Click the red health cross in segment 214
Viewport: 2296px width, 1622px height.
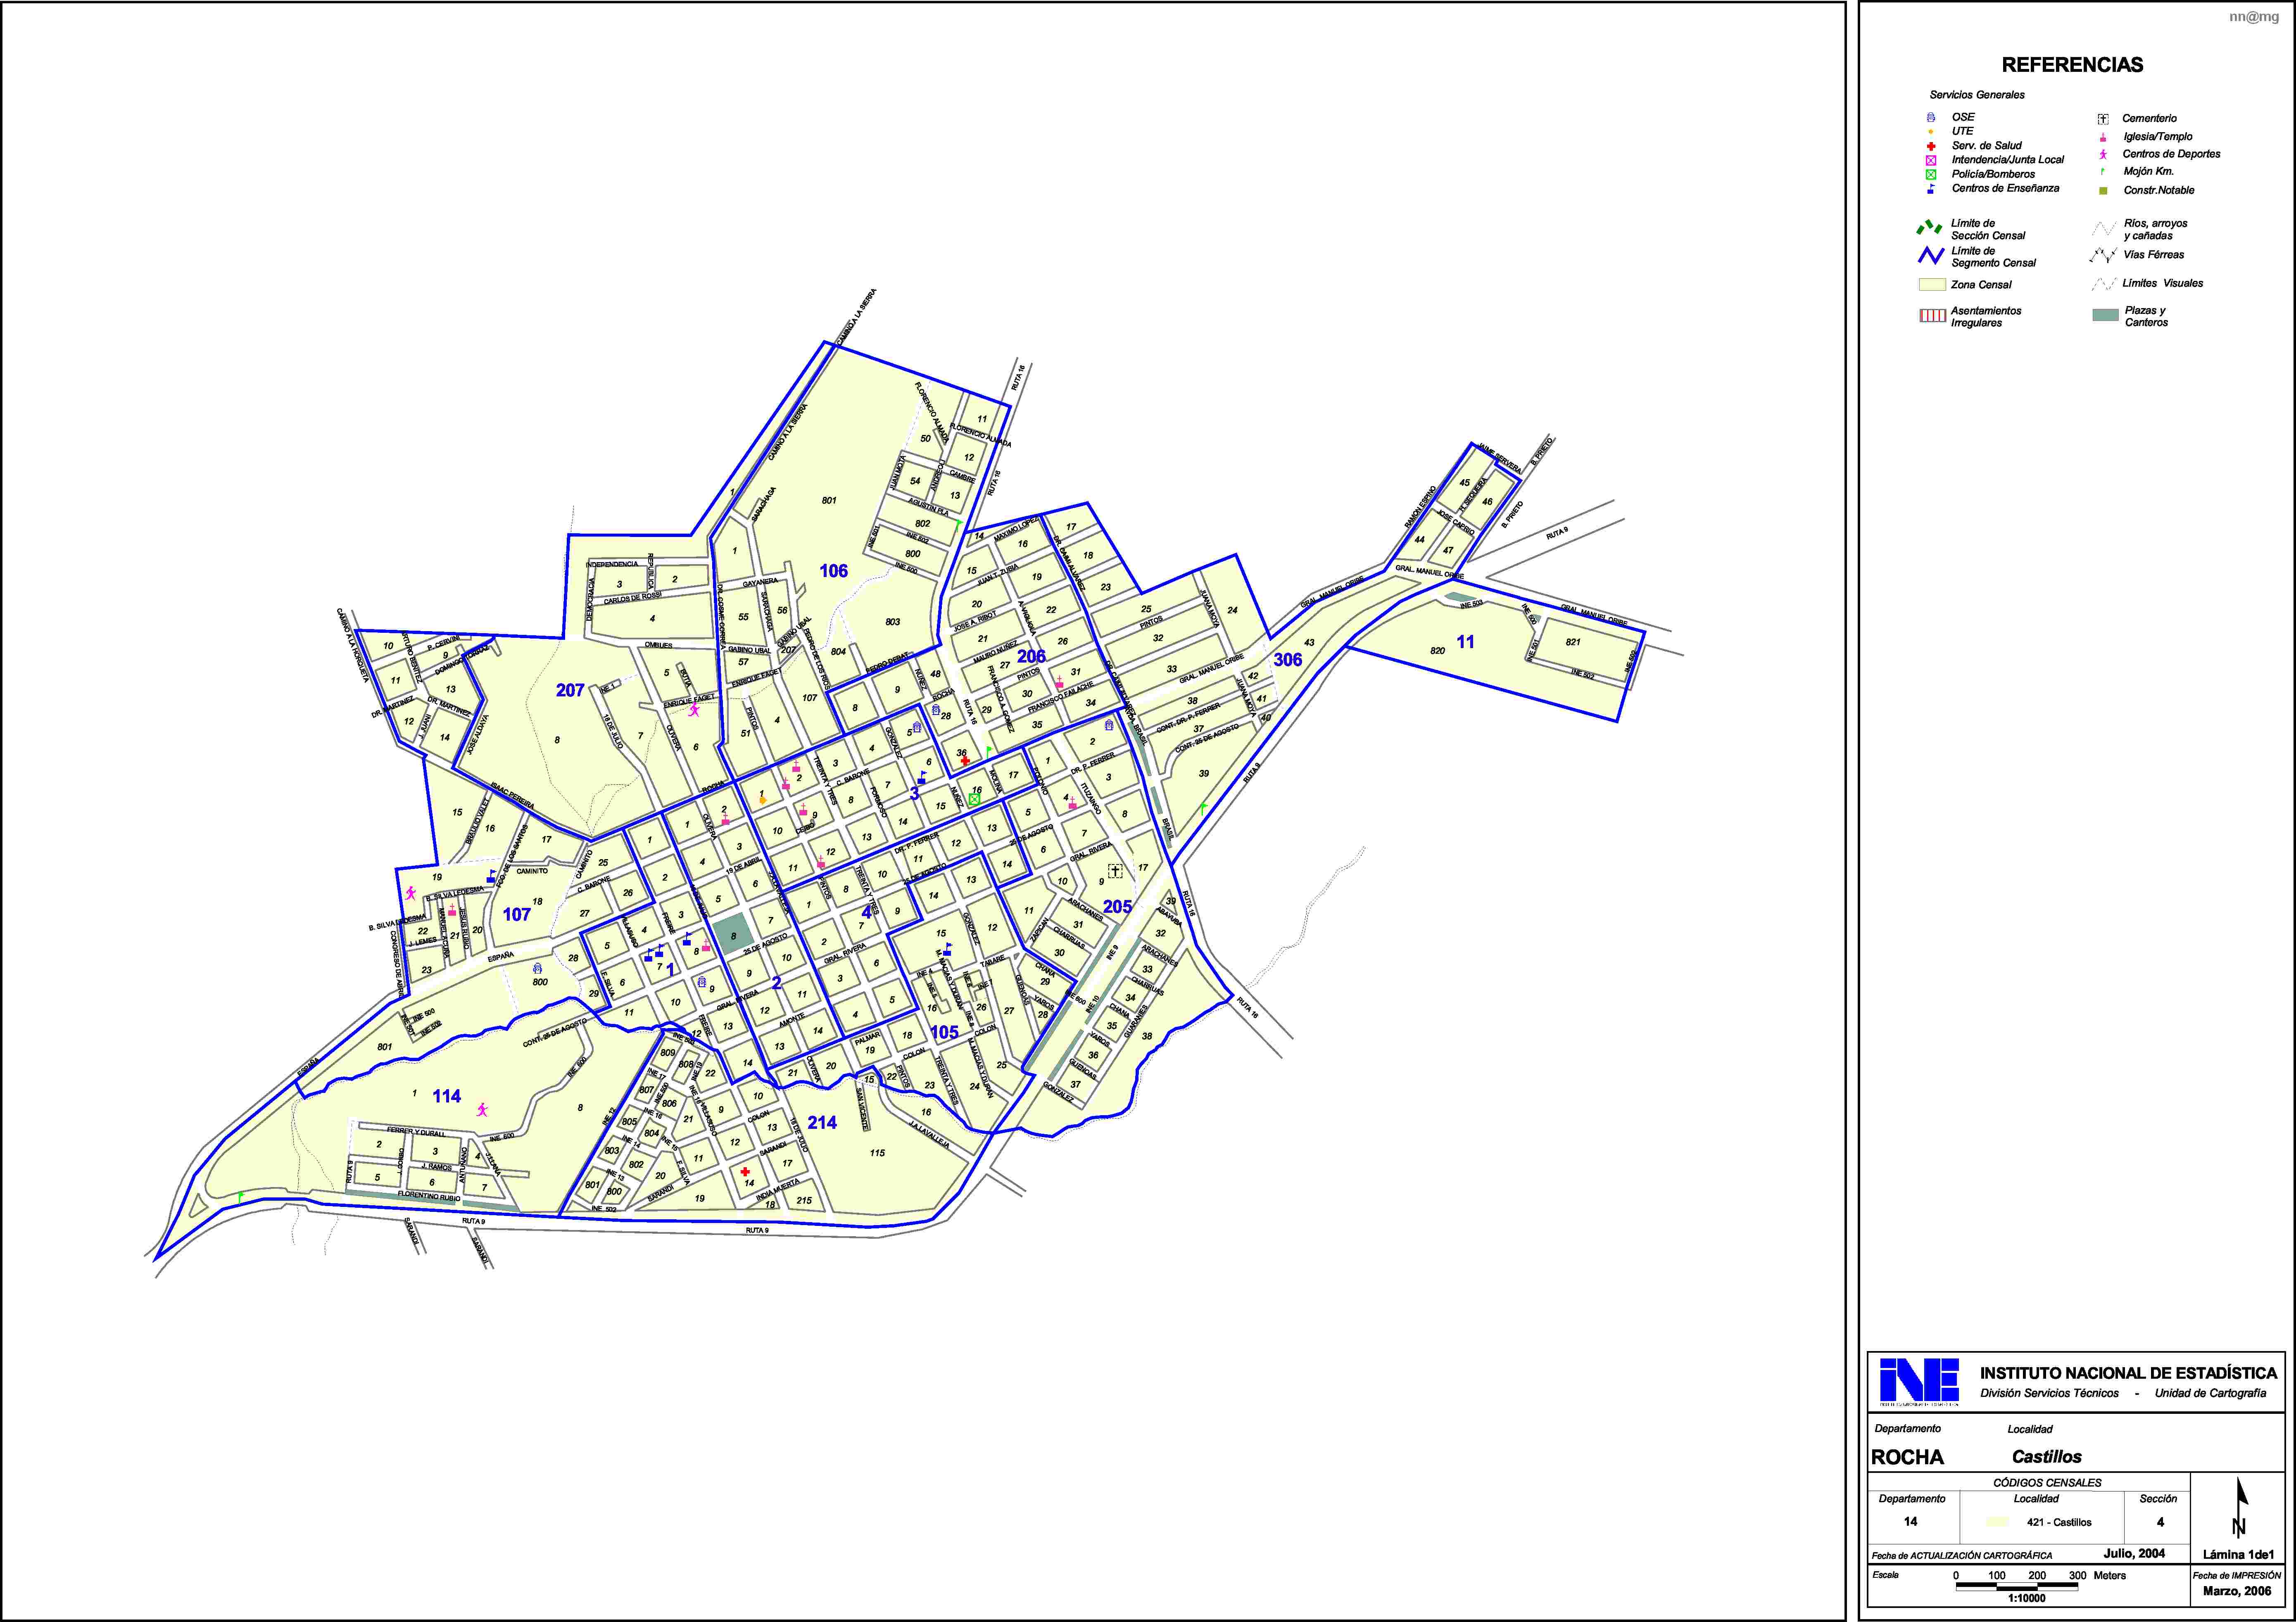[x=745, y=1172]
